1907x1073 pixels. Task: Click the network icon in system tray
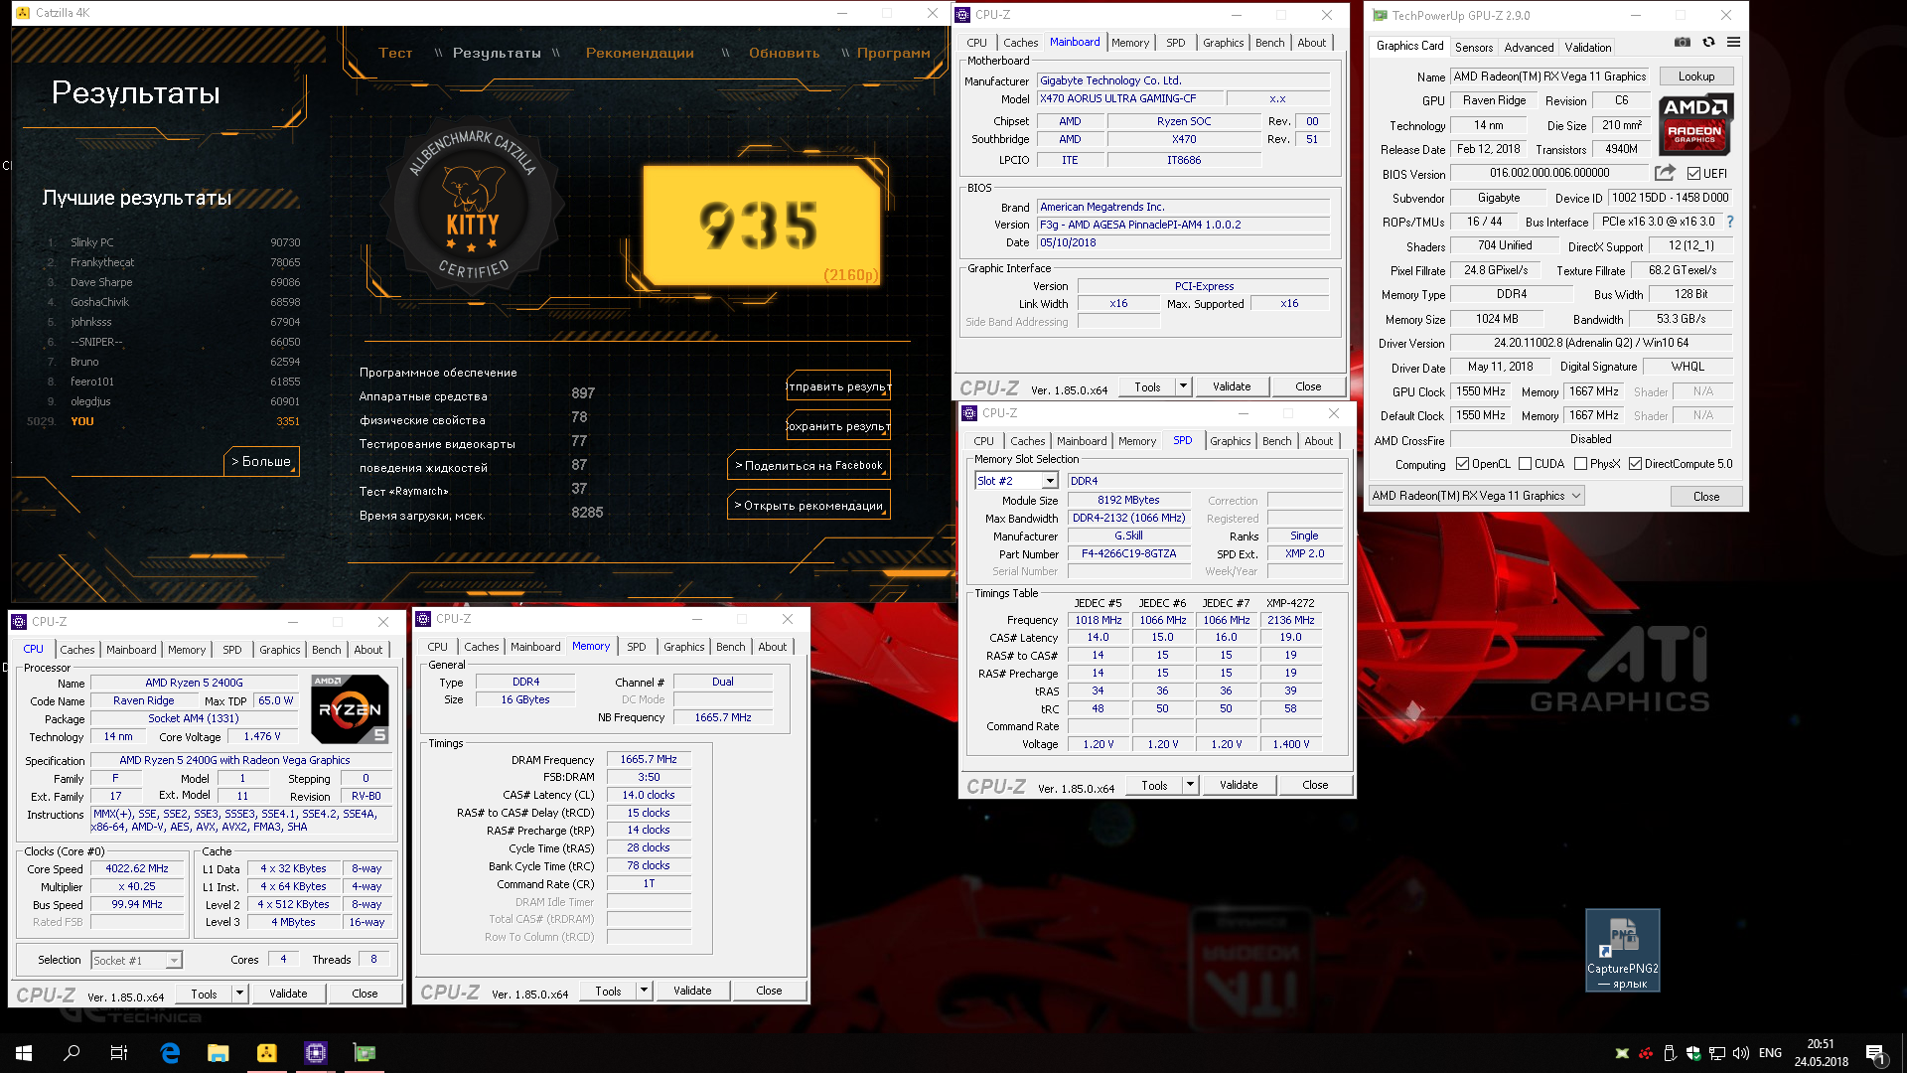[1717, 1053]
